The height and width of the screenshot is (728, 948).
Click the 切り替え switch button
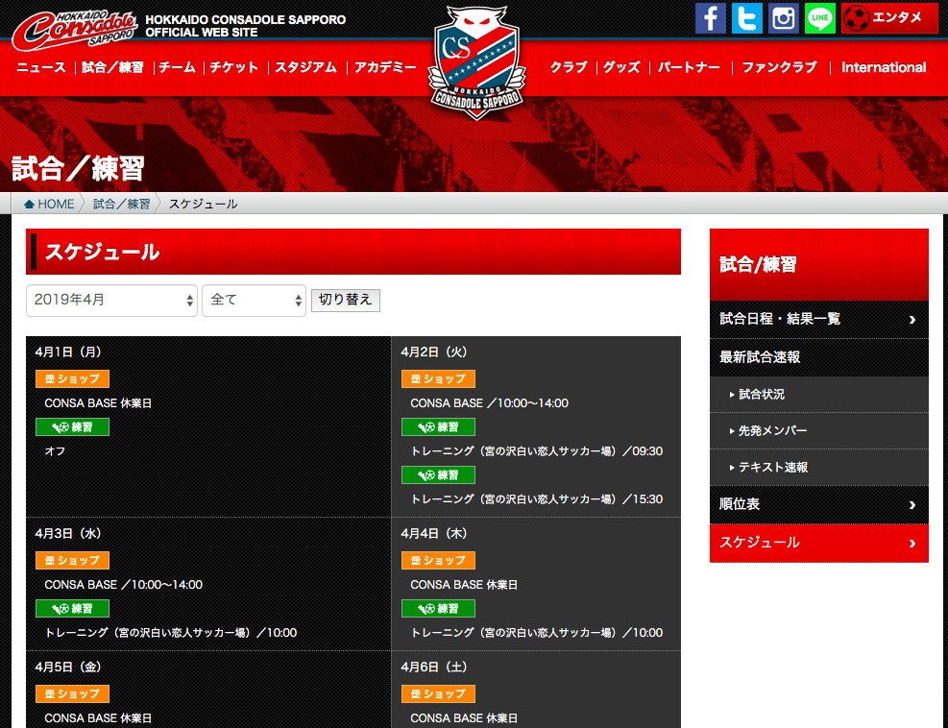(345, 301)
